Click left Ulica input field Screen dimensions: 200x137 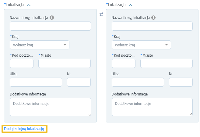tap(36, 82)
